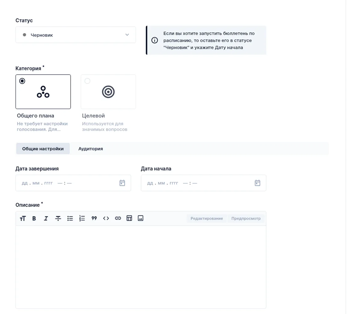Screen dimensions: 347x314
Task: Insert a table into the description
Action: [129, 219]
